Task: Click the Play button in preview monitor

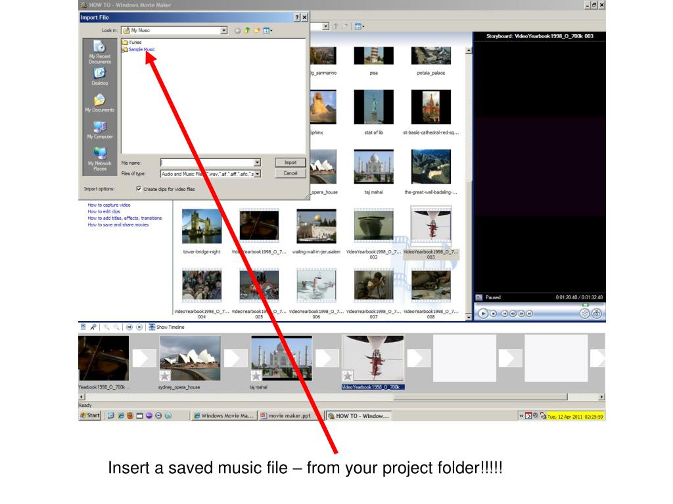Action: pos(483,314)
